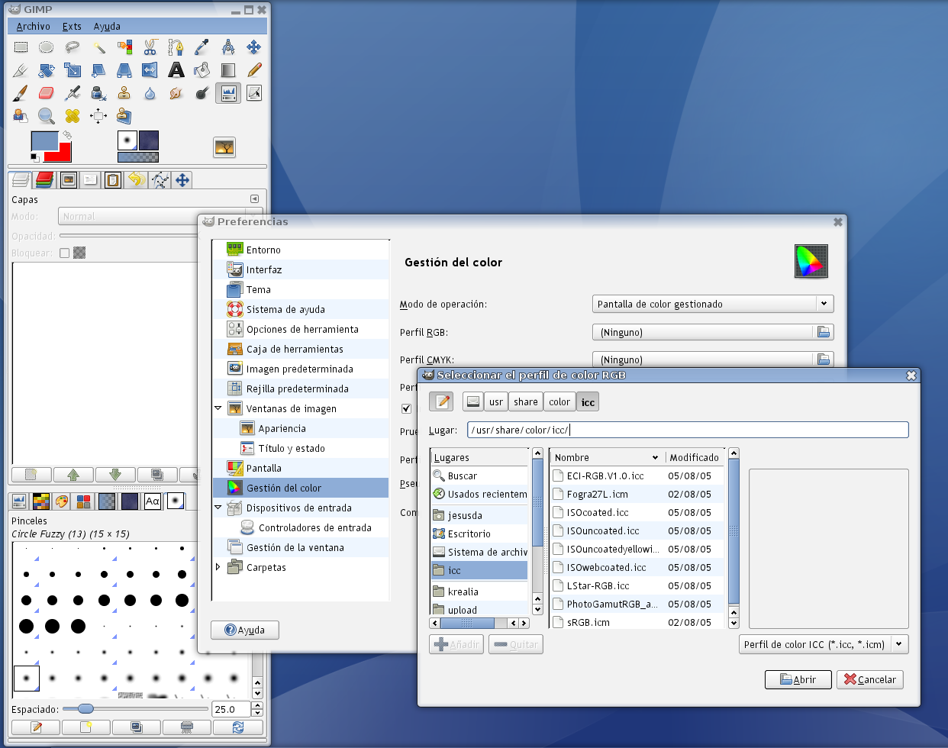The image size is (948, 748).
Task: Select the Clone stamp tool
Action: tap(124, 93)
